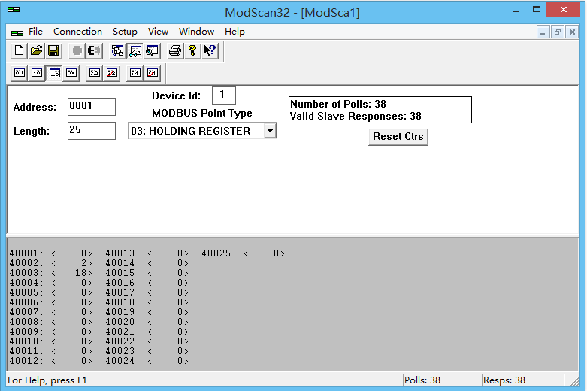The image size is (587, 391).
Task: Select register 40002 with value 2
Action: pyautogui.click(x=51, y=263)
